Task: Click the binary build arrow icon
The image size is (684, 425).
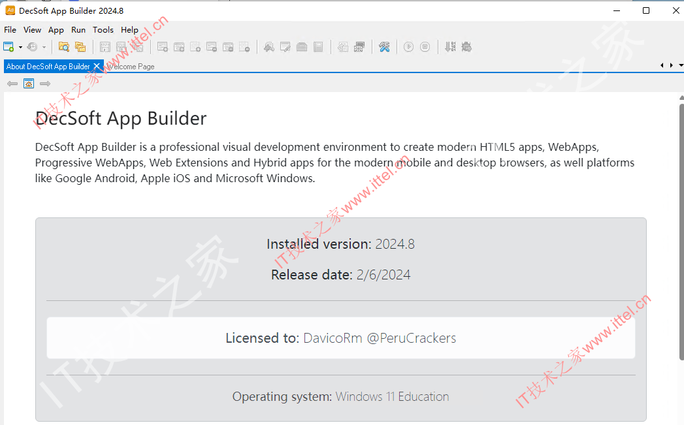Action: (x=450, y=46)
